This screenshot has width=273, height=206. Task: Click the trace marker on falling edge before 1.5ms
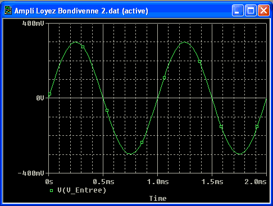pyautogui.click(x=200, y=61)
